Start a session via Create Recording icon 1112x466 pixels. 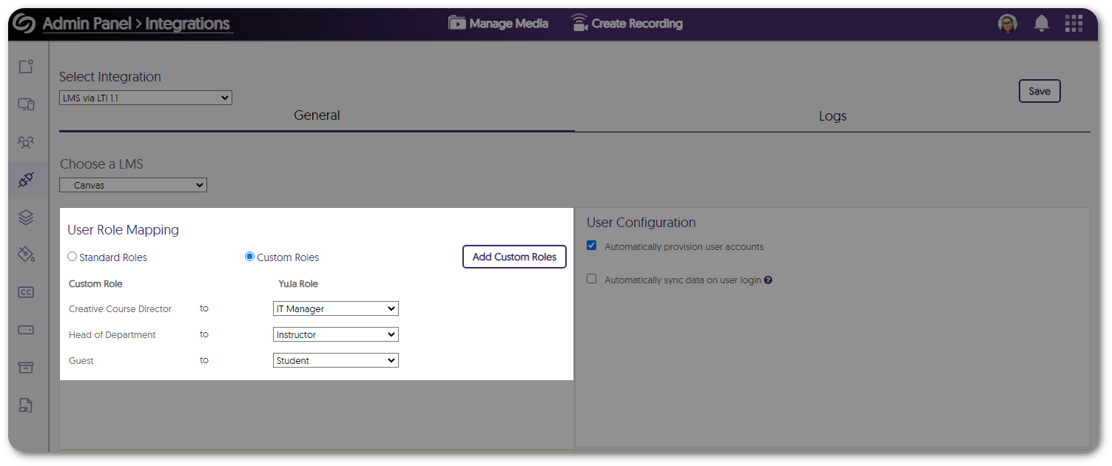(x=625, y=23)
